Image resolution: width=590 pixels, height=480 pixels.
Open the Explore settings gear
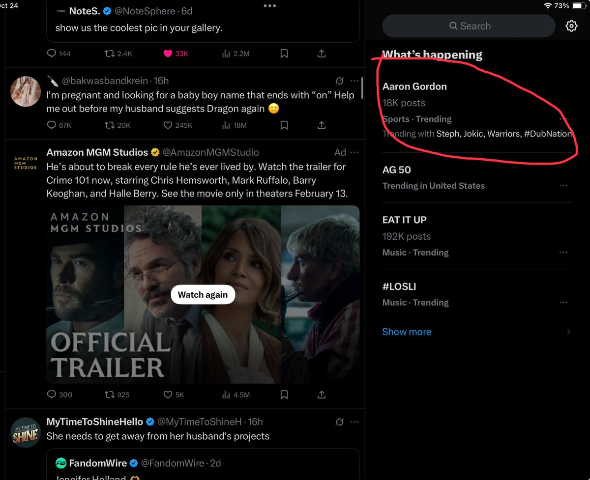[x=571, y=26]
